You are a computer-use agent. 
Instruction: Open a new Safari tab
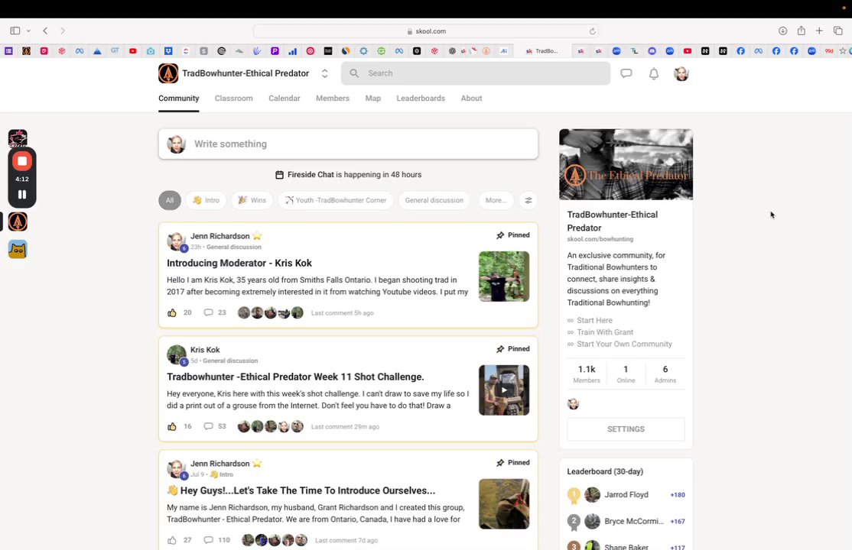coord(819,31)
